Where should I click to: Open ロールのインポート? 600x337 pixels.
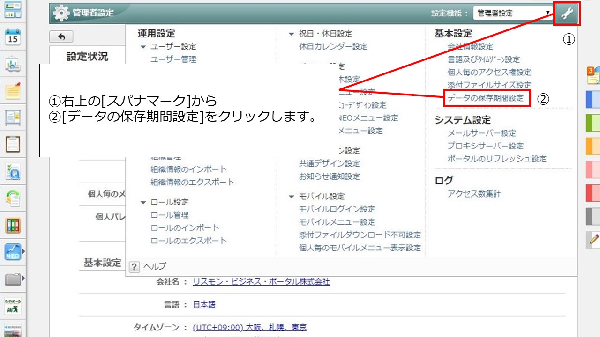tap(185, 228)
